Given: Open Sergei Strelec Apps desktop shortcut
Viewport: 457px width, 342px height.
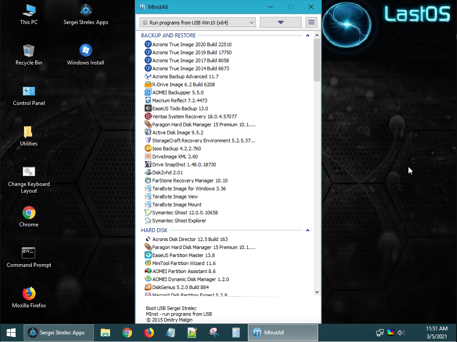Looking at the screenshot, I should [86, 14].
